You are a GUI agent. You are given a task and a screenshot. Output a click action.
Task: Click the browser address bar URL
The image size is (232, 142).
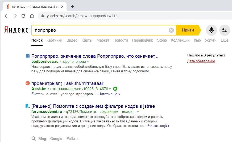click(x=82, y=16)
